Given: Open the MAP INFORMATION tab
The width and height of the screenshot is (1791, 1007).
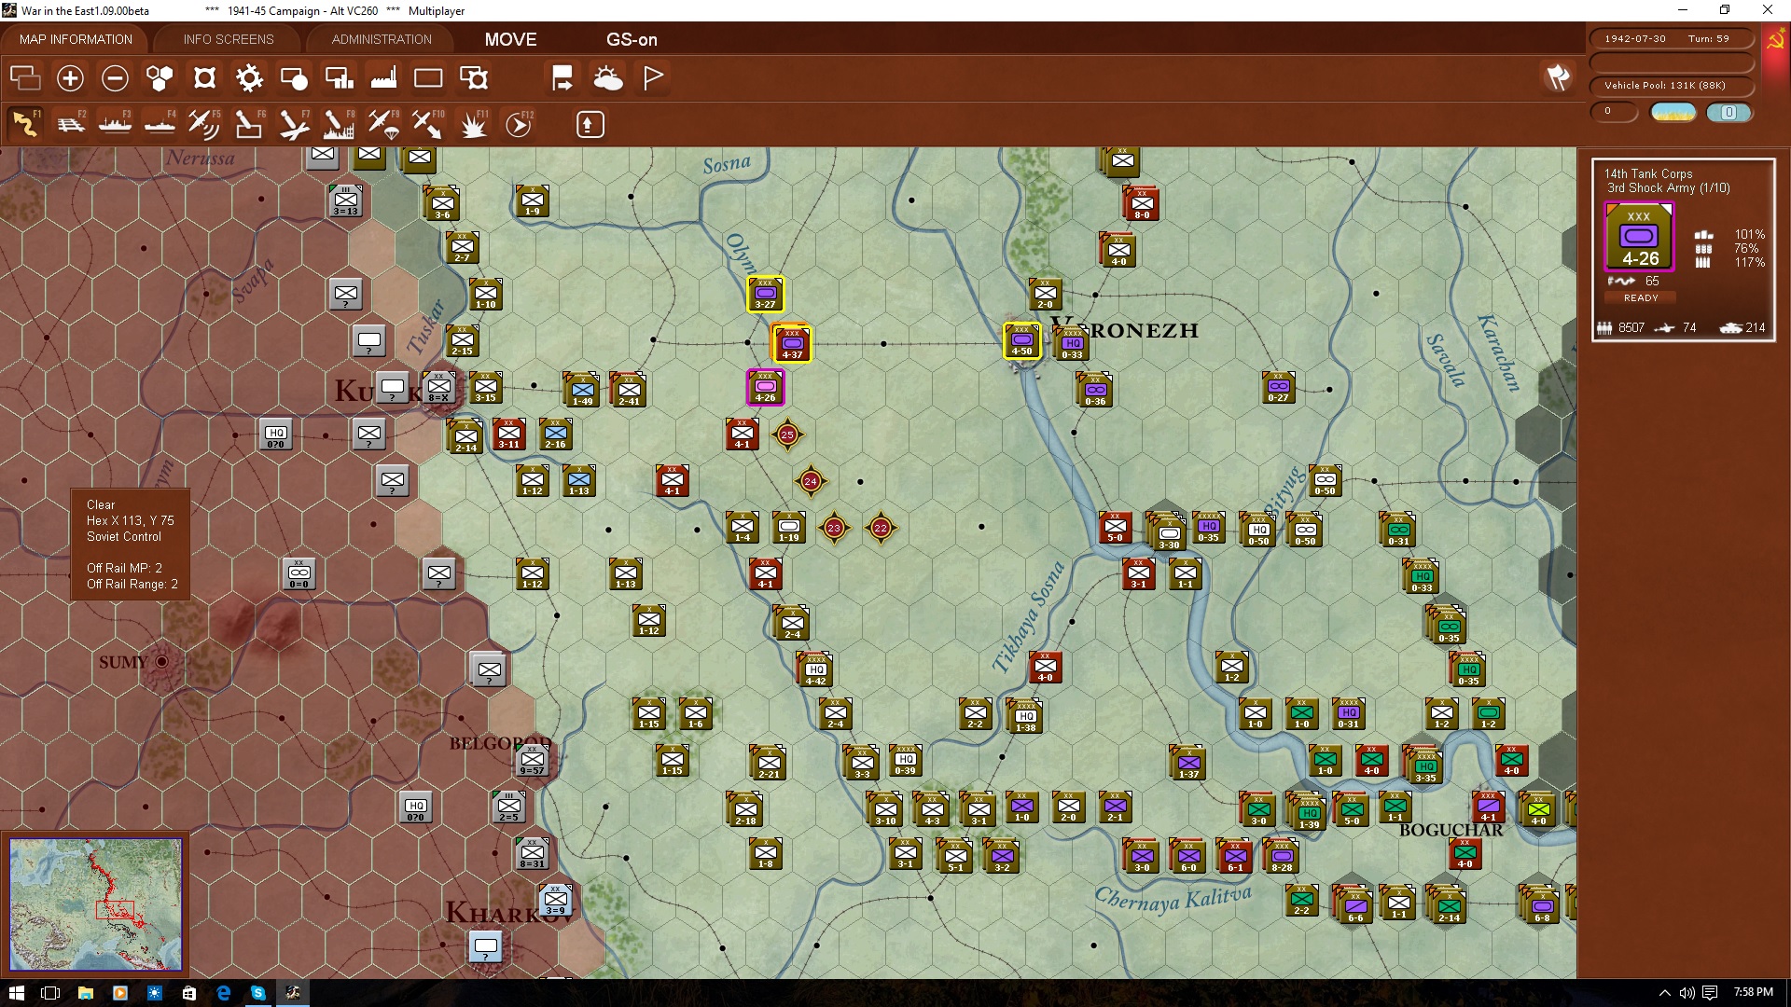Looking at the screenshot, I should [x=76, y=39].
